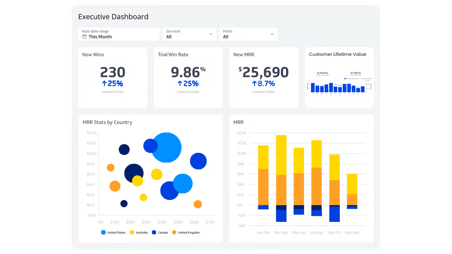This screenshot has height=254, width=452.
Task: Expand the Services dropdown arrow
Action: pyautogui.click(x=211, y=34)
